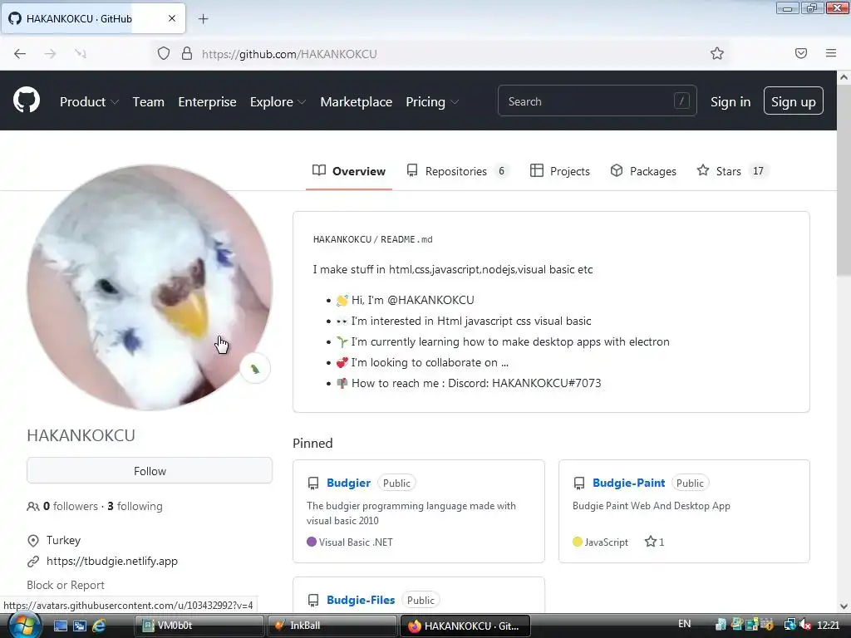Image resolution: width=851 pixels, height=638 pixels.
Task: Click the slash shortcut icon in search
Action: [x=681, y=101]
